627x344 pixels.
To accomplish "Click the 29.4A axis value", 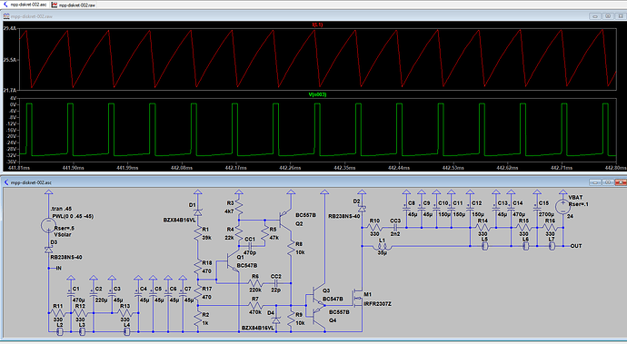I will (x=10, y=29).
